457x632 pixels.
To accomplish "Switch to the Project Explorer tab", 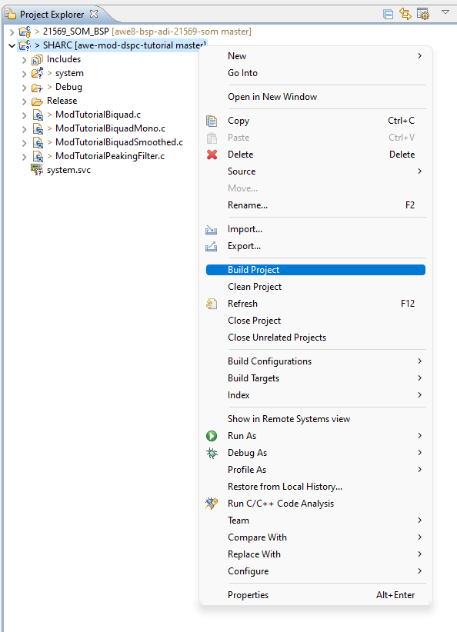I will [x=50, y=13].
